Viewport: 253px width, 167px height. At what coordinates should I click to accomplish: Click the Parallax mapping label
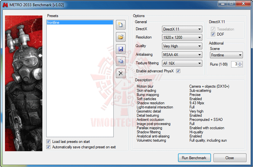[x=149, y=128]
